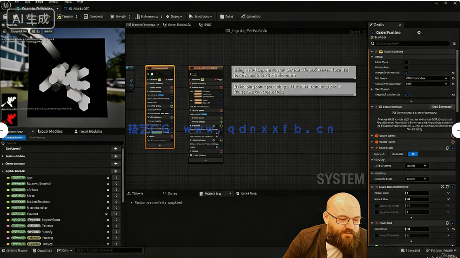Click the blue highlighted button under parameters tabs

[15, 137]
